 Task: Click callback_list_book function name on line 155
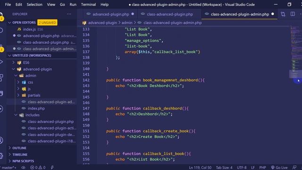tap(164, 153)
